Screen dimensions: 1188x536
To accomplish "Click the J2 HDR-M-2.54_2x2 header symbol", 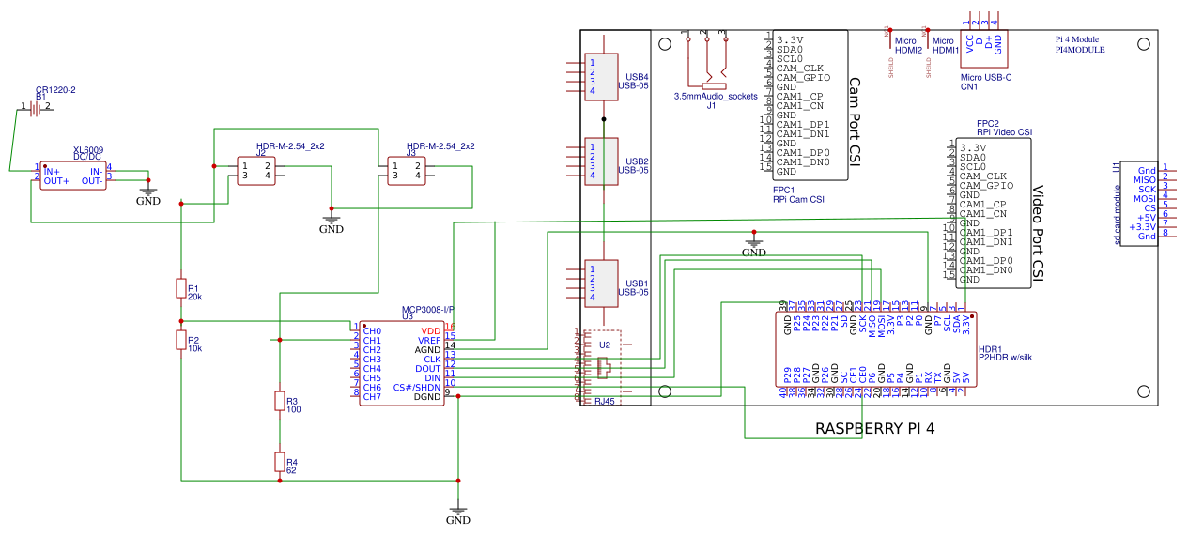I will coord(256,171).
